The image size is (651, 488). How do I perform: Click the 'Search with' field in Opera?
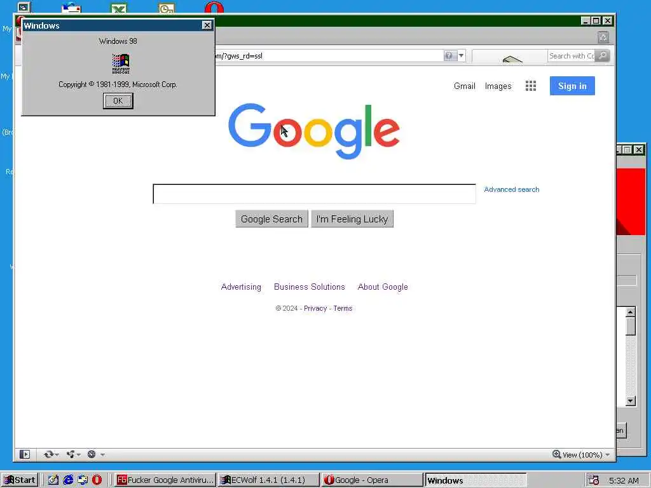[x=572, y=56]
